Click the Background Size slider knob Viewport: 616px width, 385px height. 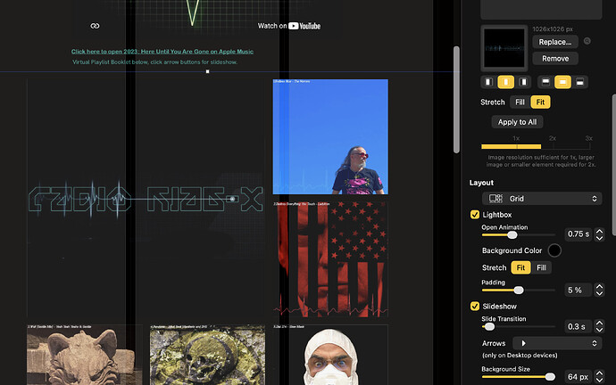coord(550,377)
